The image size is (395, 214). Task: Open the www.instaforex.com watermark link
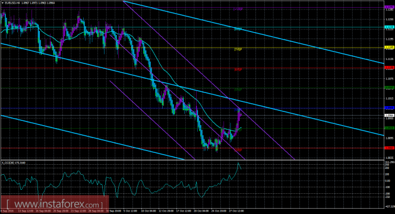click(x=55, y=204)
